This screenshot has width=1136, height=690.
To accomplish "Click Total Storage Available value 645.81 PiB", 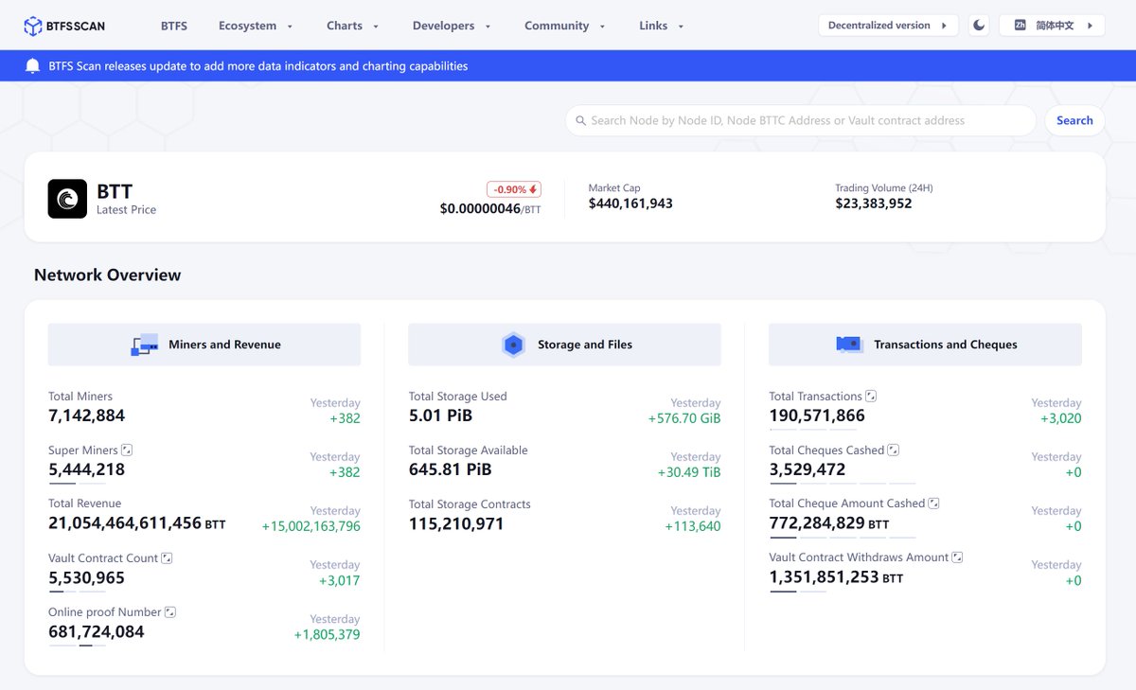I will click(451, 469).
